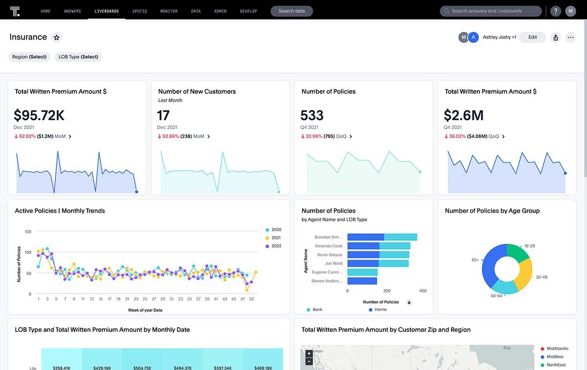Open the three-dot more options menu
The image size is (587, 370).
(x=570, y=37)
